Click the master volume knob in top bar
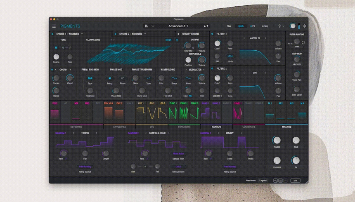The height and width of the screenshot is (202, 355). point(293,26)
